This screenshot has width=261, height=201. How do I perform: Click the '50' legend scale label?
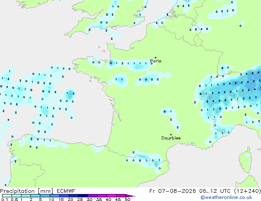(x=127, y=199)
